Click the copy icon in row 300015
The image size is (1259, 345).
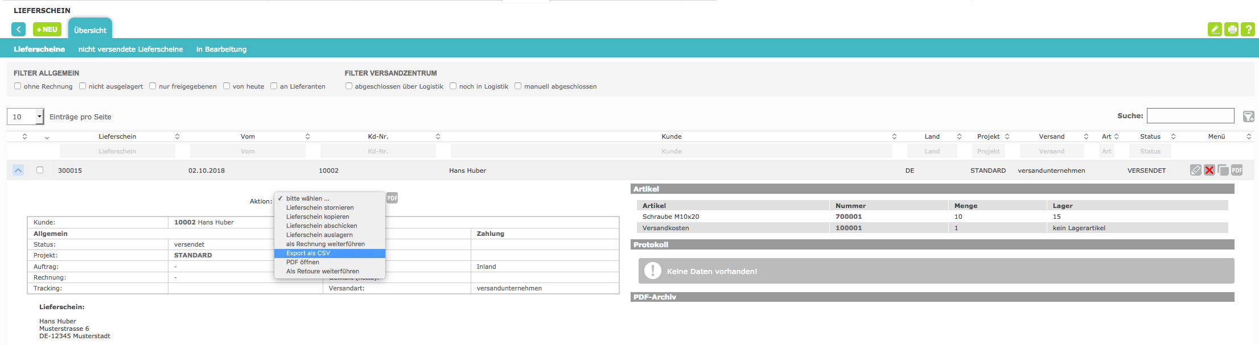(x=1223, y=170)
